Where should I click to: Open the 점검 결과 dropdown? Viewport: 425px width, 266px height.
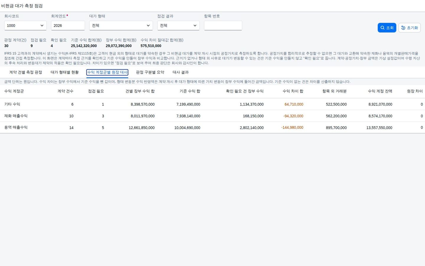click(178, 25)
